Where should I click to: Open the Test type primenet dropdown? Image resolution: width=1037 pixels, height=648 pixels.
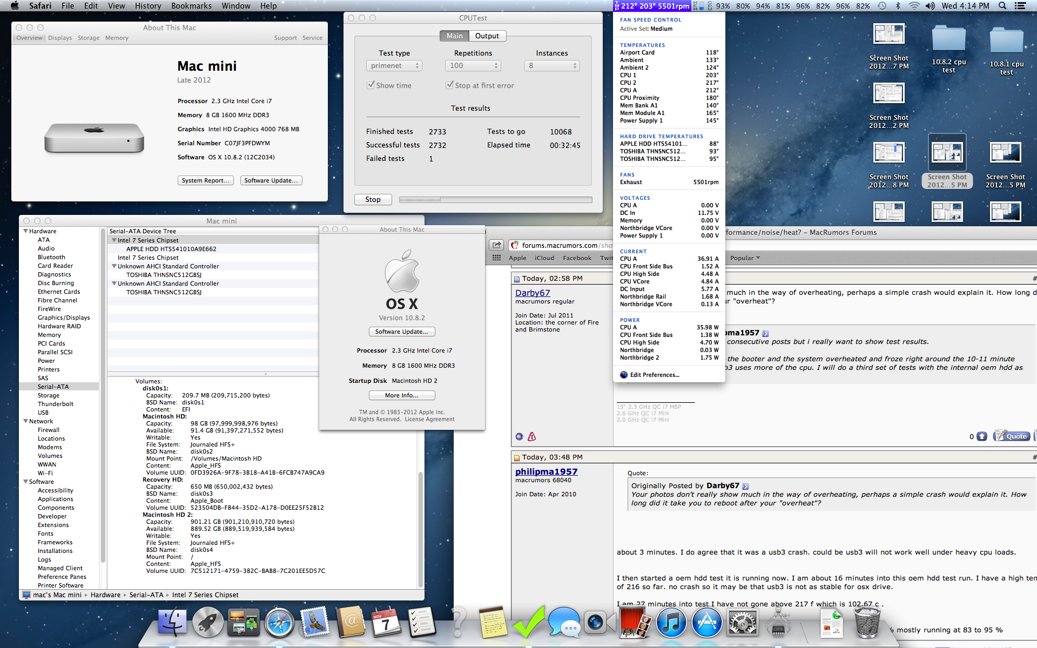point(394,66)
